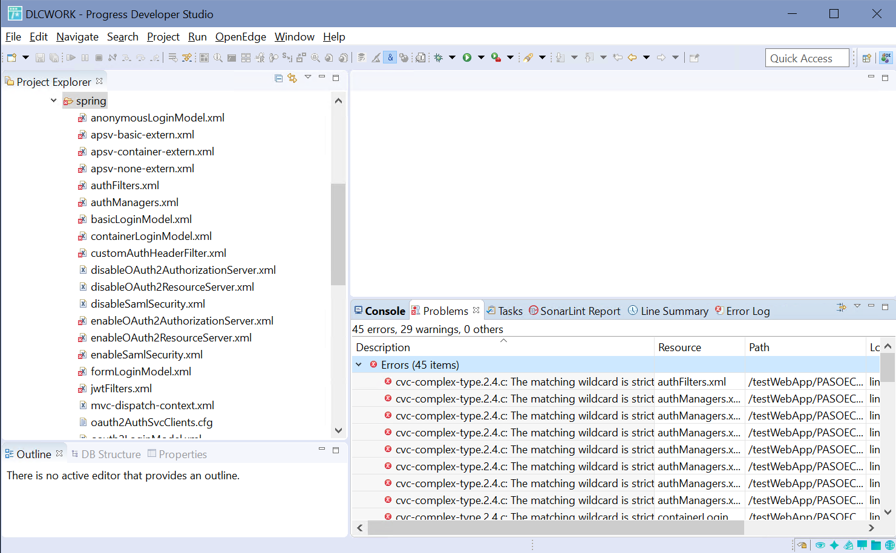Screen dimensions: 896x553
Task: Click the four-point star status bar icon
Action: 834,545
